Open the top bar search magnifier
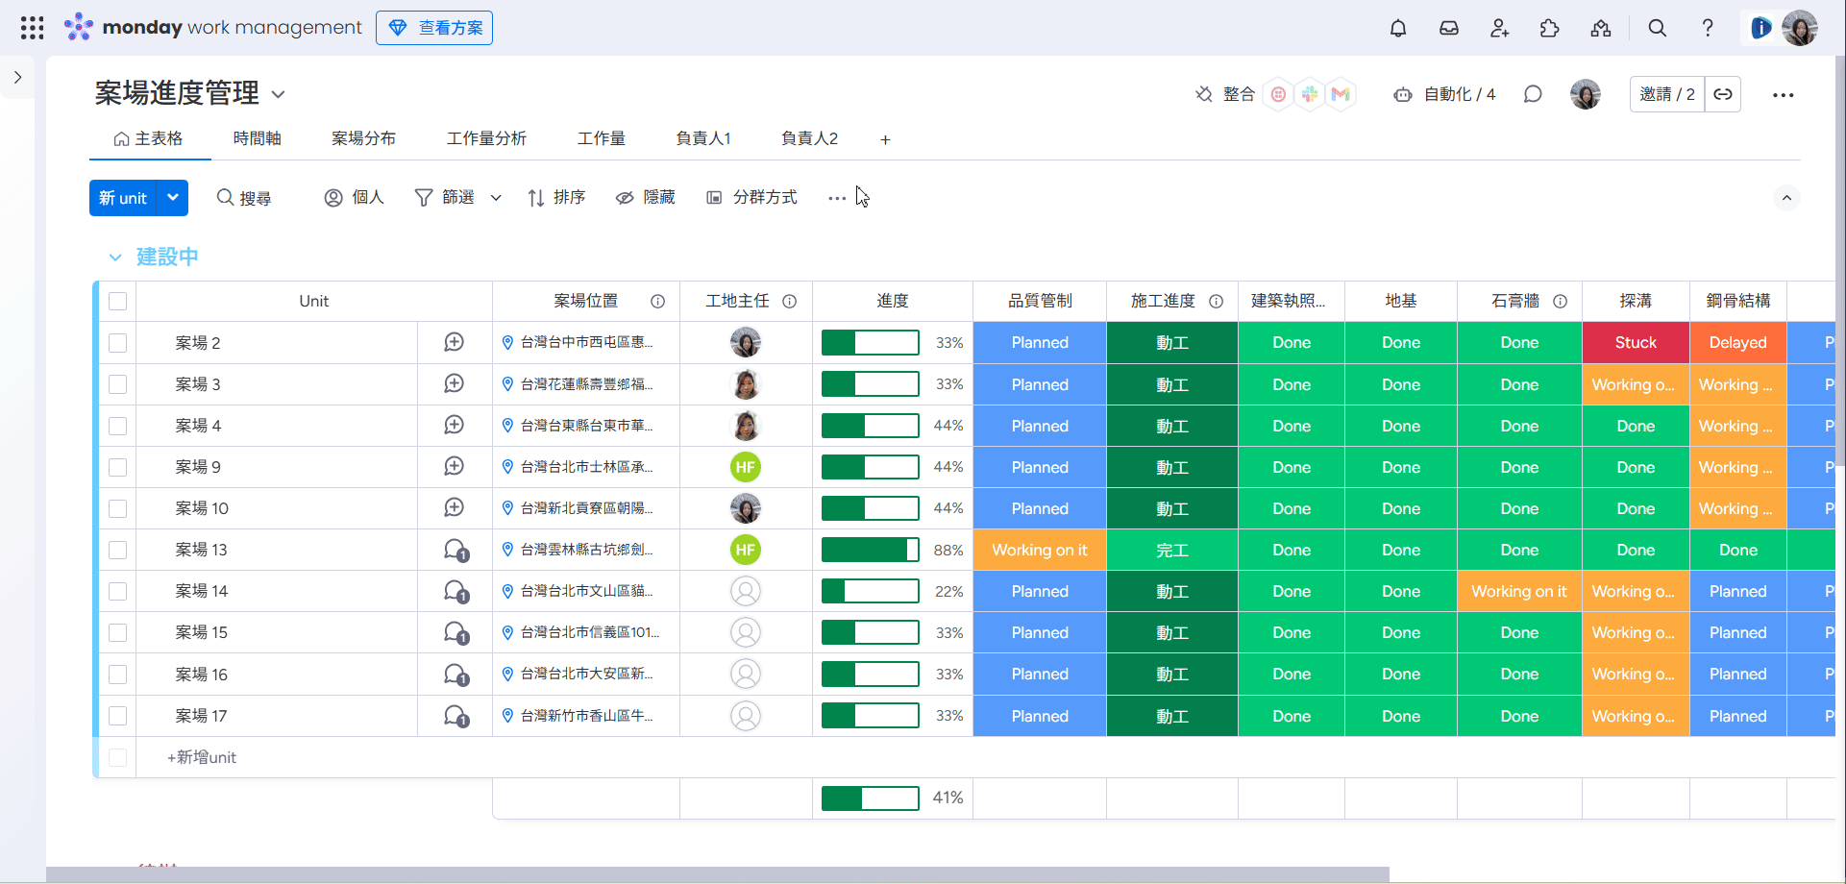This screenshot has width=1846, height=884. pyautogui.click(x=1658, y=28)
